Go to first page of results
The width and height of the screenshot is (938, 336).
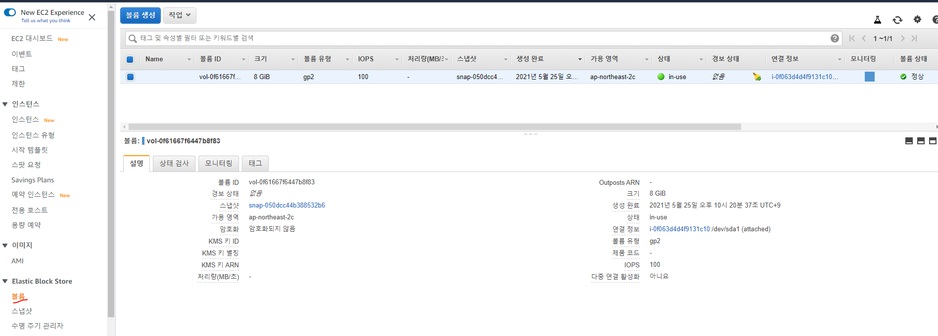click(x=852, y=38)
